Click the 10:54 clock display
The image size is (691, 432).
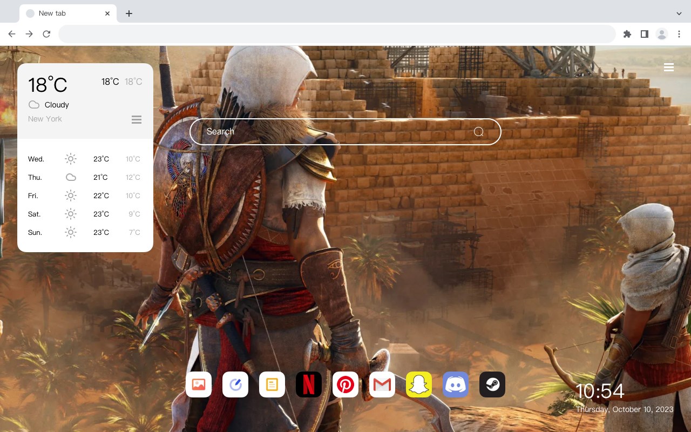pos(600,391)
